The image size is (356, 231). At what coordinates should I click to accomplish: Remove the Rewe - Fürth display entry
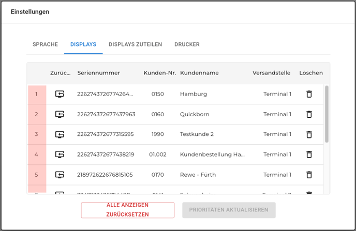point(309,175)
